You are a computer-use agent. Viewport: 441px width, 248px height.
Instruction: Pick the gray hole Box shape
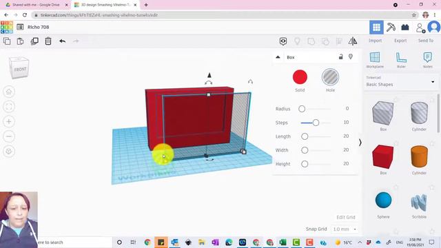click(x=383, y=113)
